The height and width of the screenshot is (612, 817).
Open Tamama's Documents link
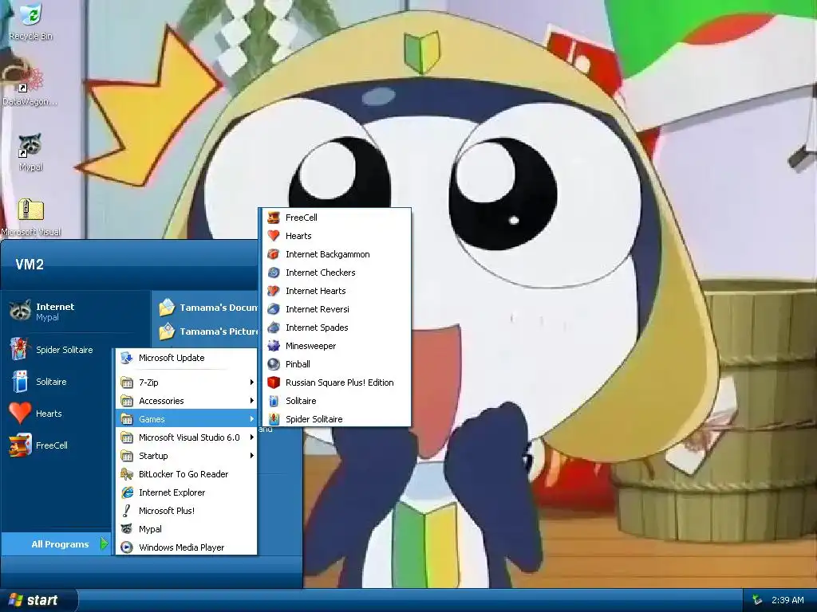coord(208,308)
